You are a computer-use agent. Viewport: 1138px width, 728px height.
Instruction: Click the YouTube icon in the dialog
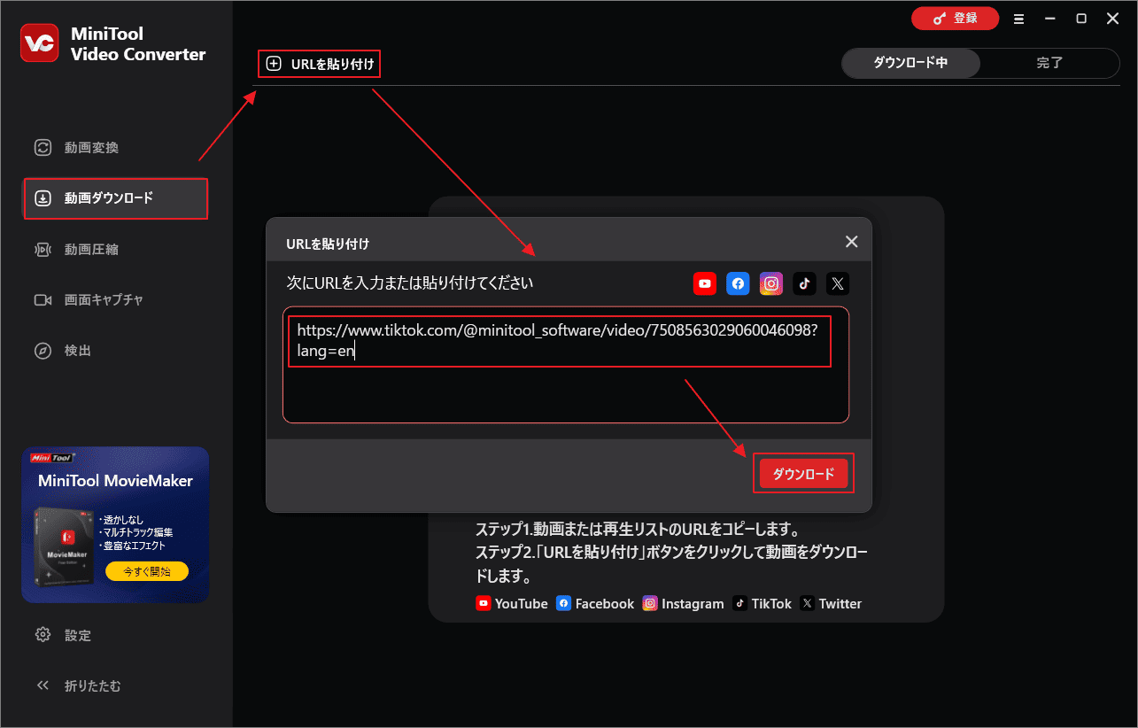click(x=705, y=283)
